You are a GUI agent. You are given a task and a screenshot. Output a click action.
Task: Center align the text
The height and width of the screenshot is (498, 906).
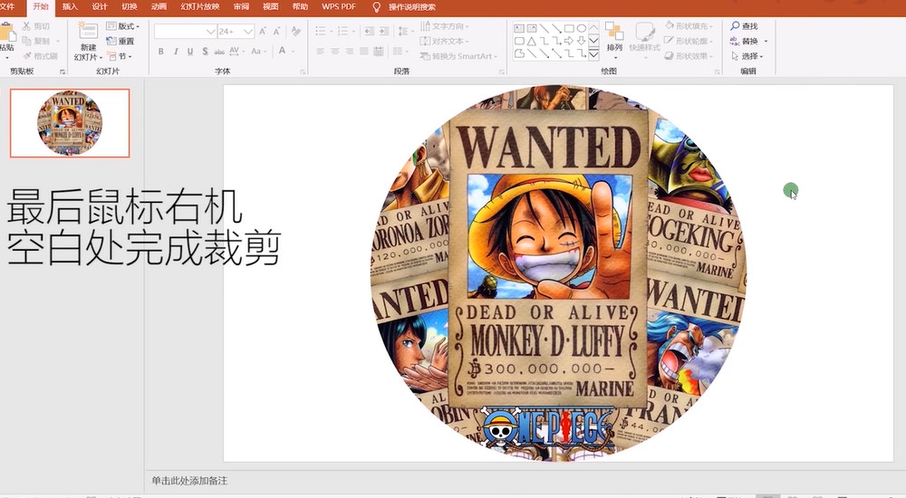coord(334,52)
